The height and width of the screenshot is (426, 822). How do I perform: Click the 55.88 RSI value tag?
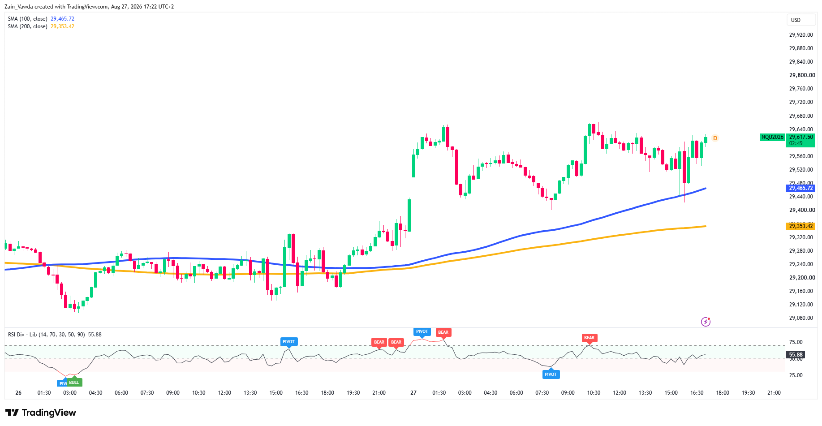(796, 354)
